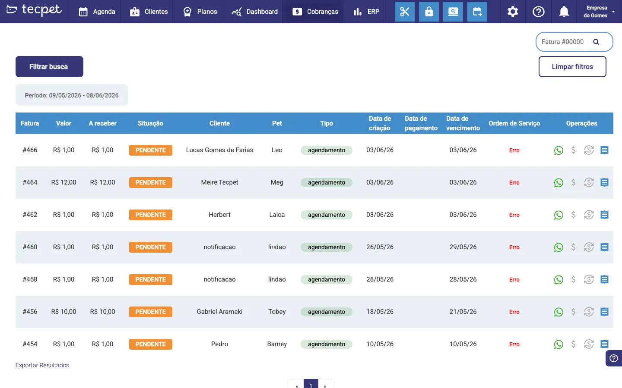Click WhatsApp icon for Pedro's invoice #454
622x388 pixels.
[x=559, y=344]
